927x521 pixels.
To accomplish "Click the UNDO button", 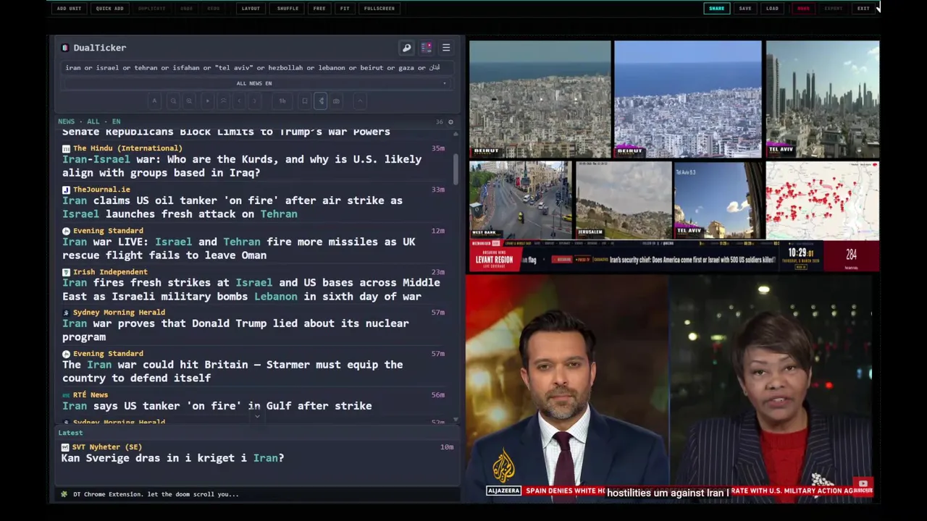I will click(186, 9).
